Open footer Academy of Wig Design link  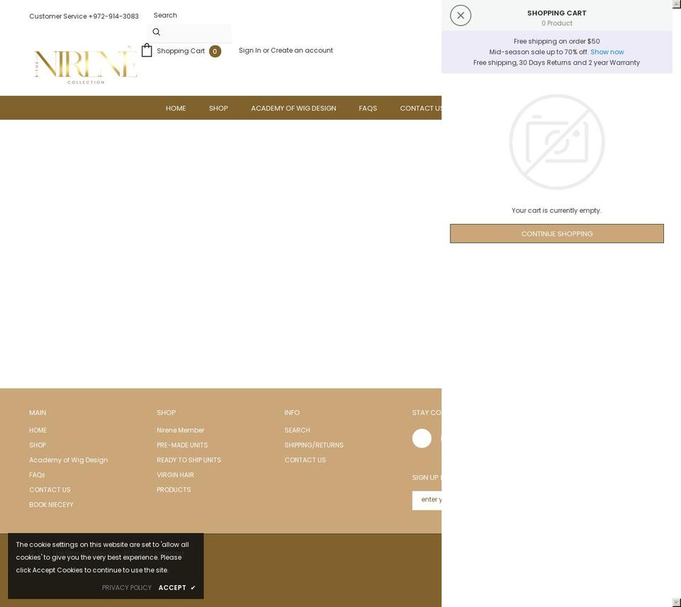69,460
